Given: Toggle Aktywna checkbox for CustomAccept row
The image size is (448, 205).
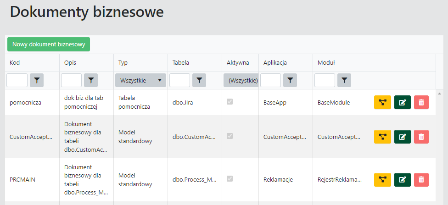Looking at the screenshot, I should coord(230,136).
